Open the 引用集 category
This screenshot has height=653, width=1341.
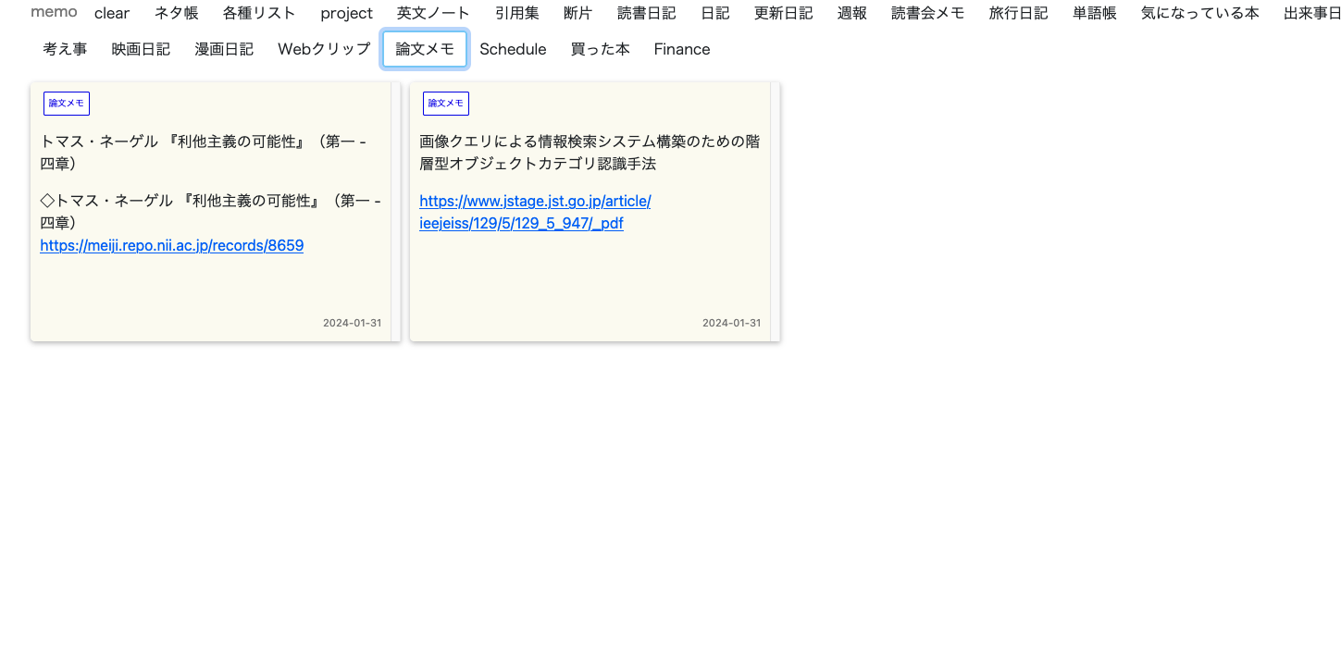[516, 13]
